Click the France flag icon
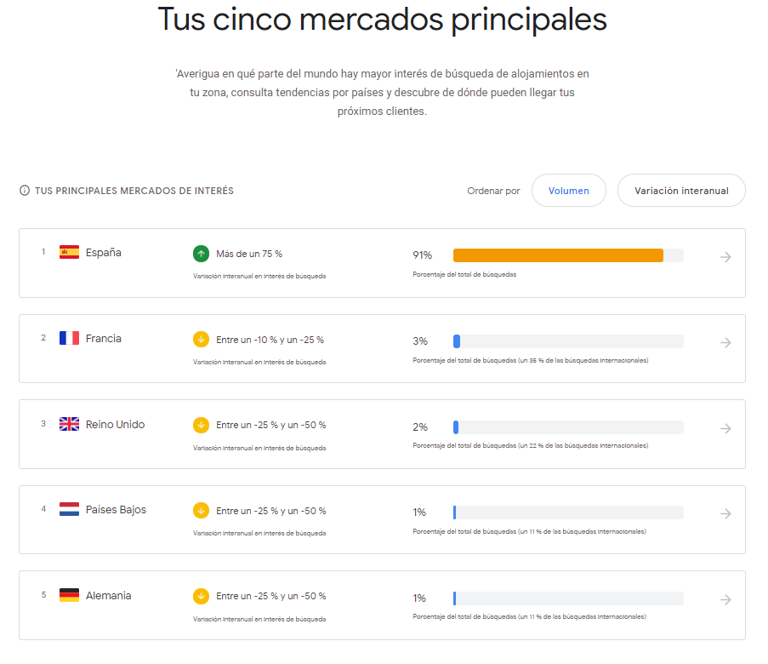 69,339
